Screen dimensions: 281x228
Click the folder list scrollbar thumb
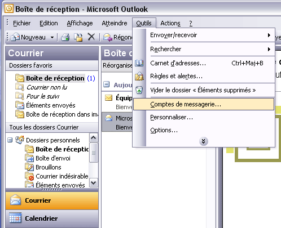point(94,153)
